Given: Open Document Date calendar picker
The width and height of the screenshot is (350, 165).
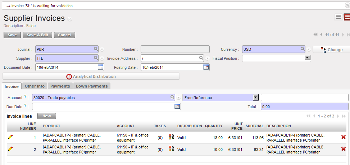Looking at the screenshot, I should pos(101,67).
